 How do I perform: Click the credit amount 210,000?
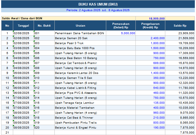pos(150,117)
